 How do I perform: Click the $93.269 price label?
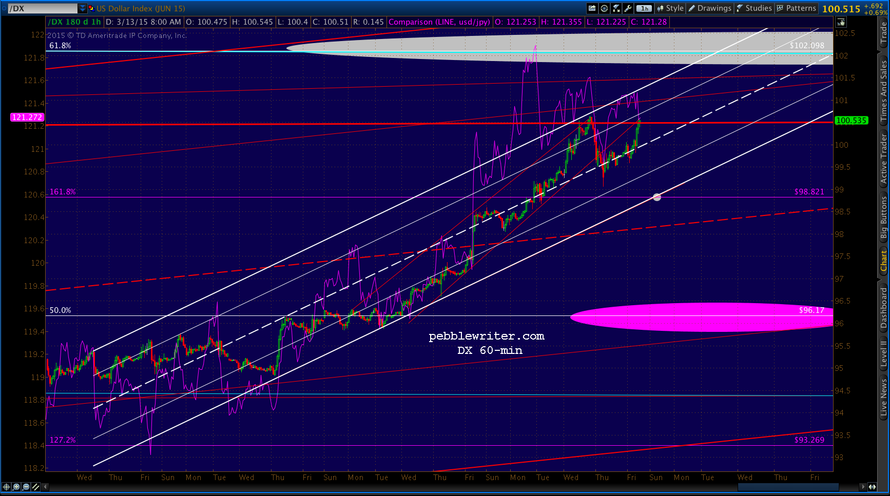809,440
